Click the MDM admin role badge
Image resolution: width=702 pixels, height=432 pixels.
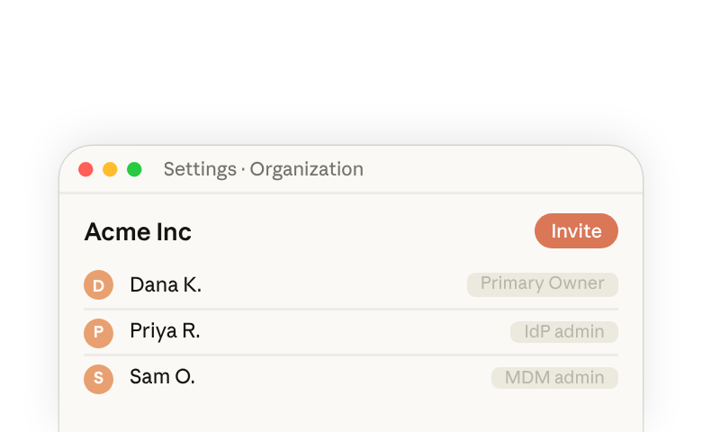[554, 378]
